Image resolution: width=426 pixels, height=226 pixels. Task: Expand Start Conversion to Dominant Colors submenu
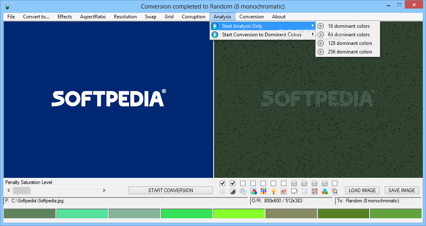[x=313, y=34]
